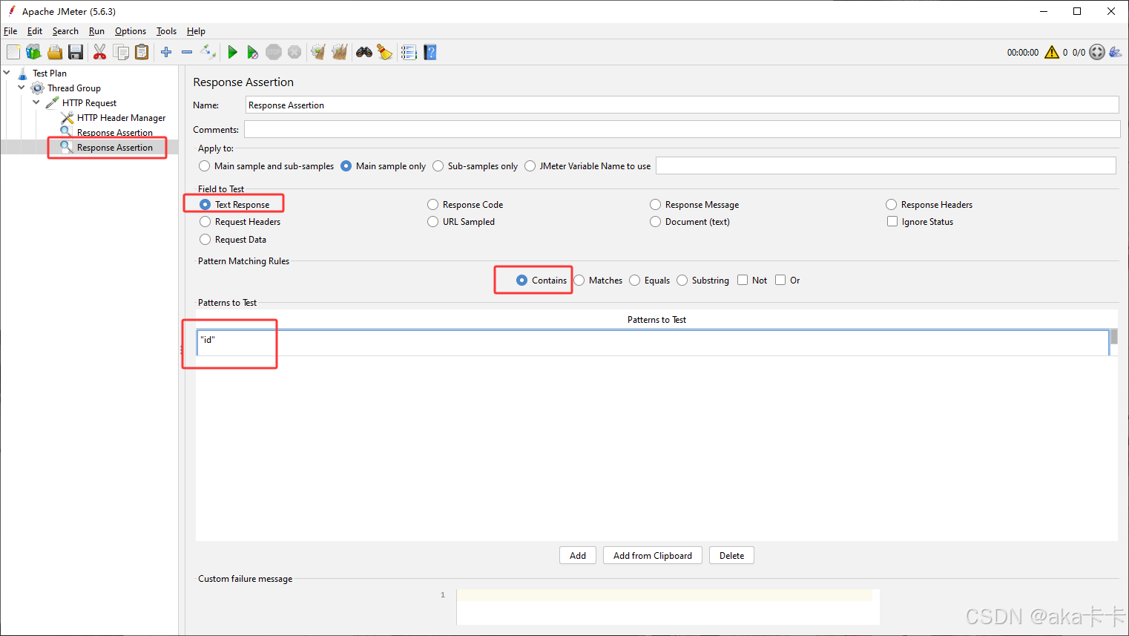The image size is (1129, 636).
Task: Open Search with the binoculars icon
Action: click(x=364, y=52)
